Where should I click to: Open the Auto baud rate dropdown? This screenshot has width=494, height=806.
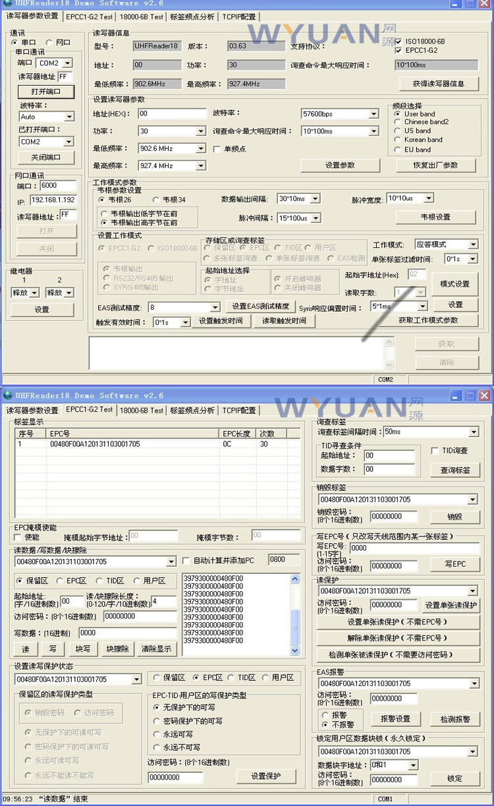(x=69, y=117)
